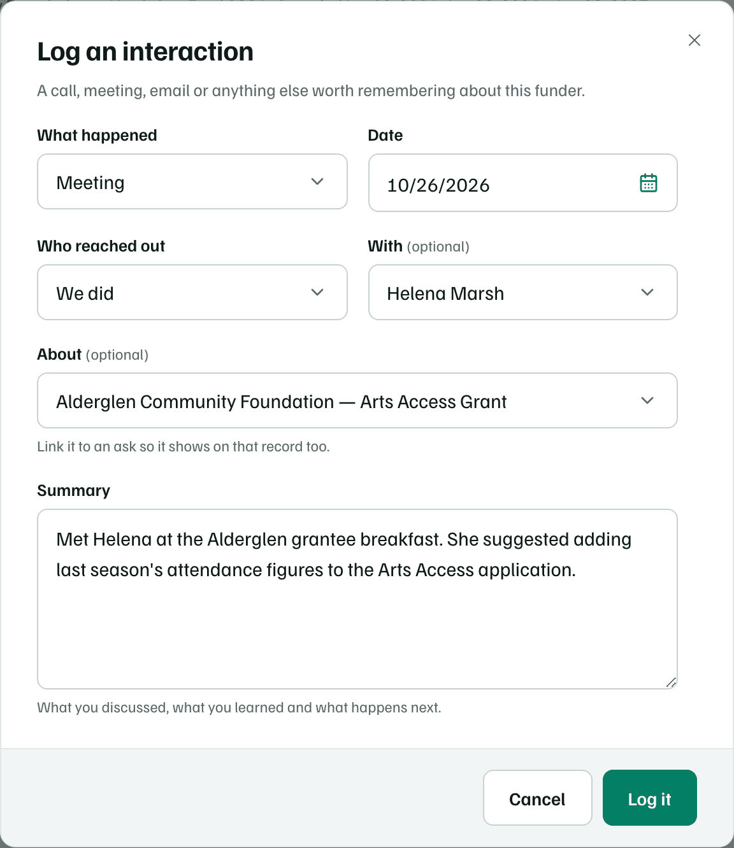Open the With contact dropdown
This screenshot has height=848, width=734.
click(522, 292)
